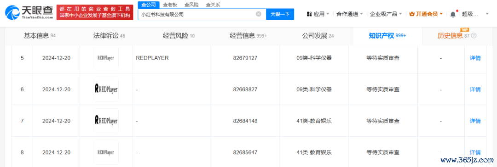This screenshot has height=167, width=497.
Task: Open 详情 for trademark 82684148
Action: [x=475, y=121]
